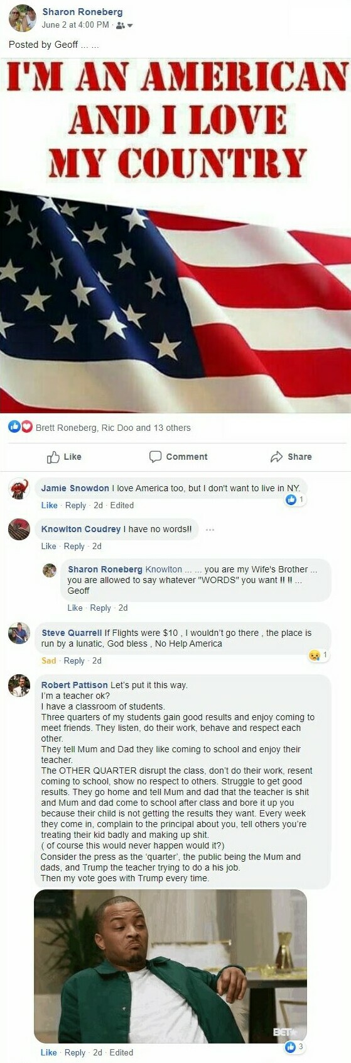Toggle the Sad reaction on Steve Quarrell's comment
Screen dimensions: 351x1063
click(x=48, y=660)
